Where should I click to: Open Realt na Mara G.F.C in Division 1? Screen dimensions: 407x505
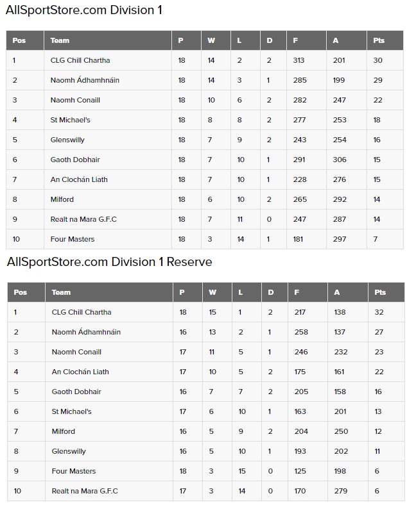click(x=83, y=219)
